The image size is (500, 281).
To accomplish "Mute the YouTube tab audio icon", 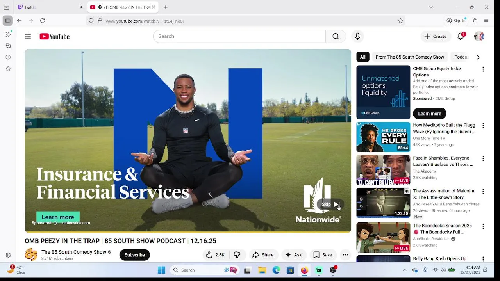I will tap(100, 7).
